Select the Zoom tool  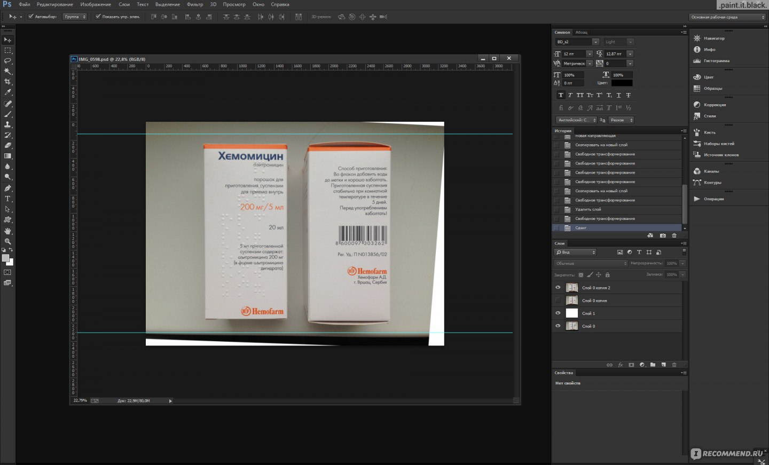coord(7,241)
